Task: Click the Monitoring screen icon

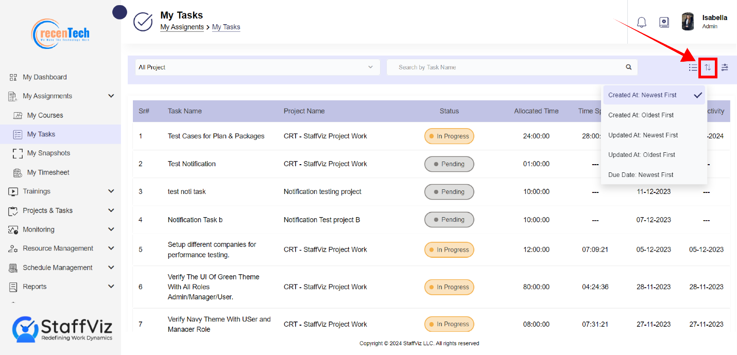Action: (13, 229)
